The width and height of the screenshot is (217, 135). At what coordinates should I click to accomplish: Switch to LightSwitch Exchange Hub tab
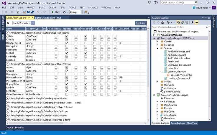(x=48, y=18)
